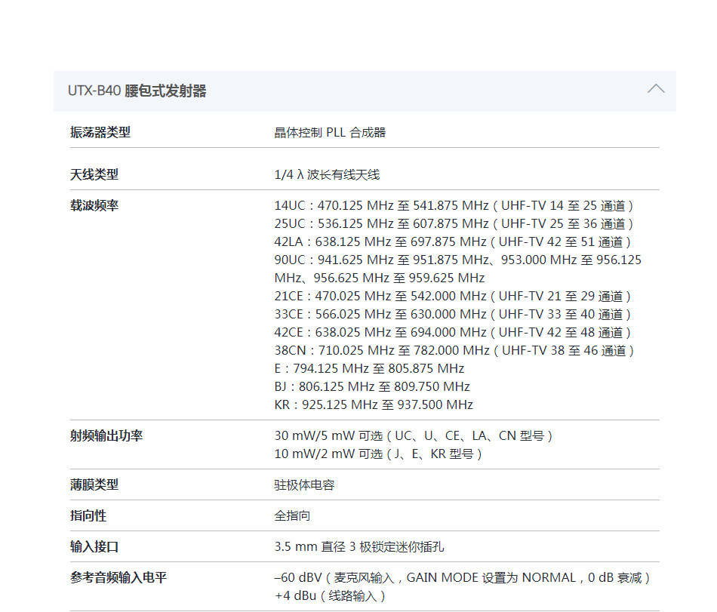Click the 驻极体电容 value
717x612 pixels.
[x=304, y=485]
